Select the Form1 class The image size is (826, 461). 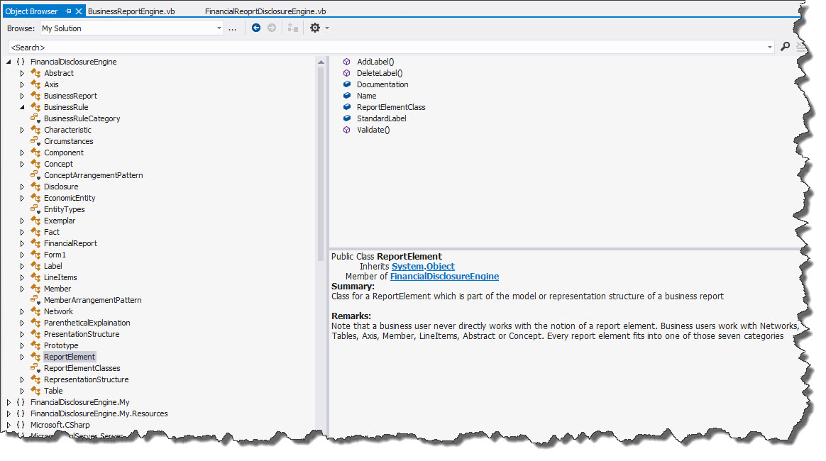[x=55, y=255]
